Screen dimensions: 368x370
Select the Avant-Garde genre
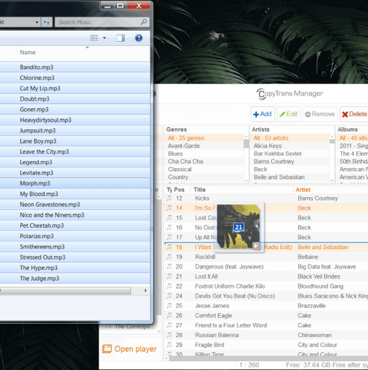(183, 146)
